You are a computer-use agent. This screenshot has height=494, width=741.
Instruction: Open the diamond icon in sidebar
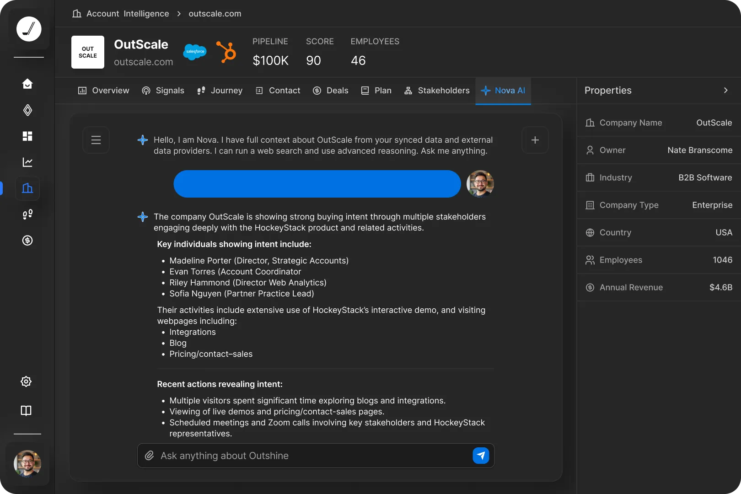pos(27,110)
